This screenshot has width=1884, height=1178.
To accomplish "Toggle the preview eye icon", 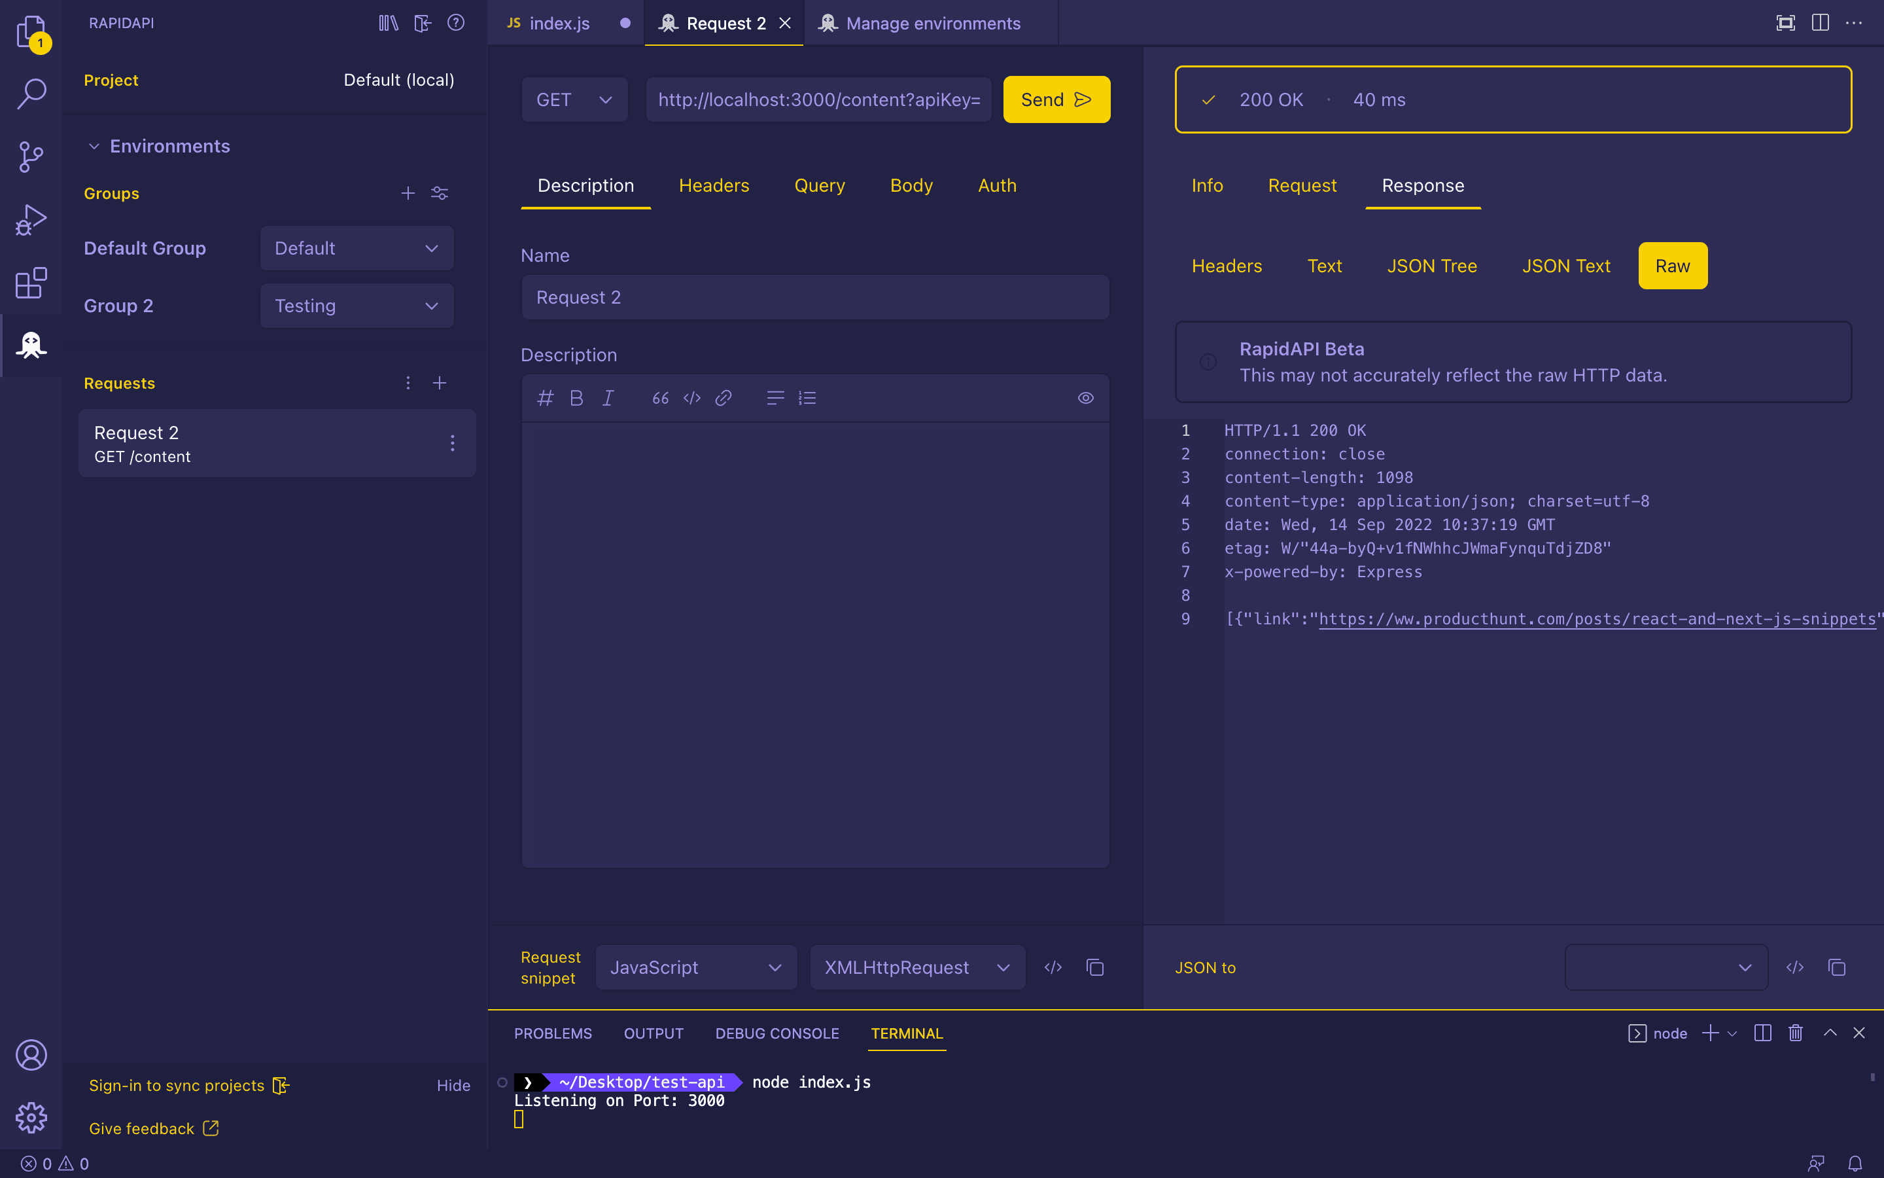I will tap(1085, 398).
